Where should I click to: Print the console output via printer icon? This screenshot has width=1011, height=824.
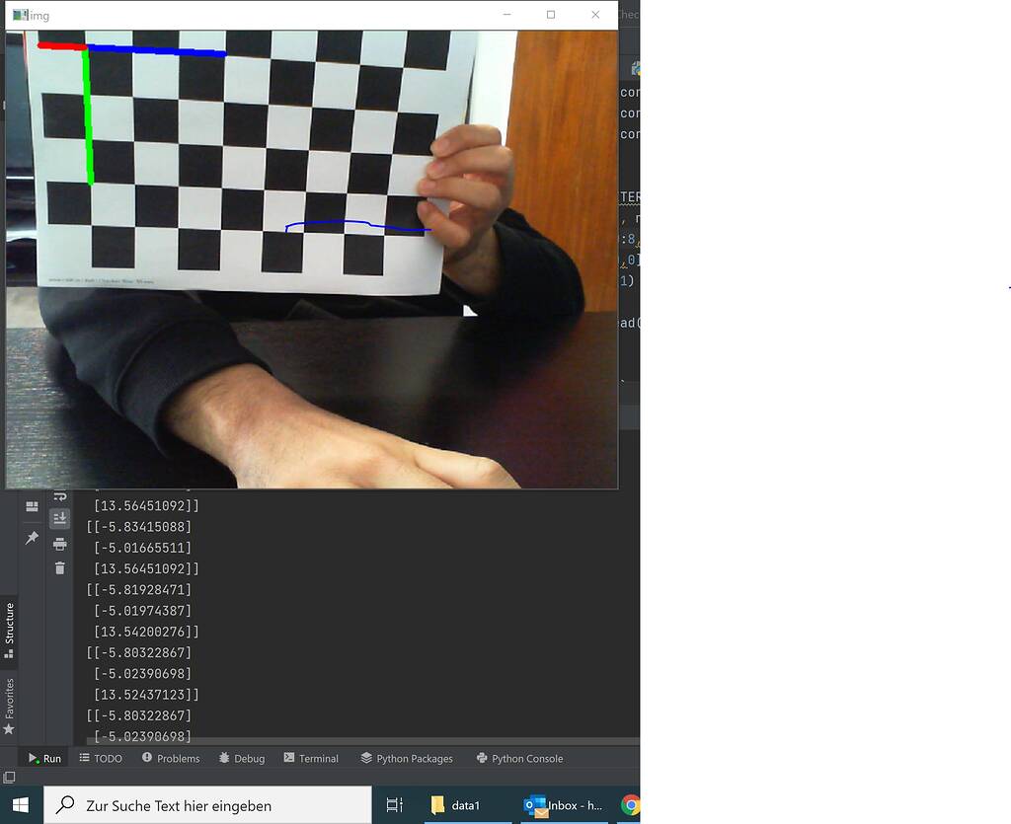click(x=59, y=542)
